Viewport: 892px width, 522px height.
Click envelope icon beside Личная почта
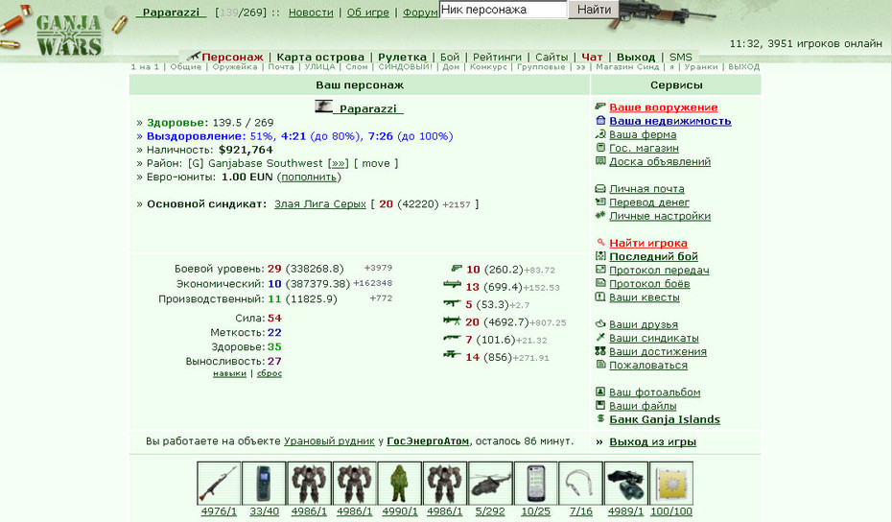point(600,188)
